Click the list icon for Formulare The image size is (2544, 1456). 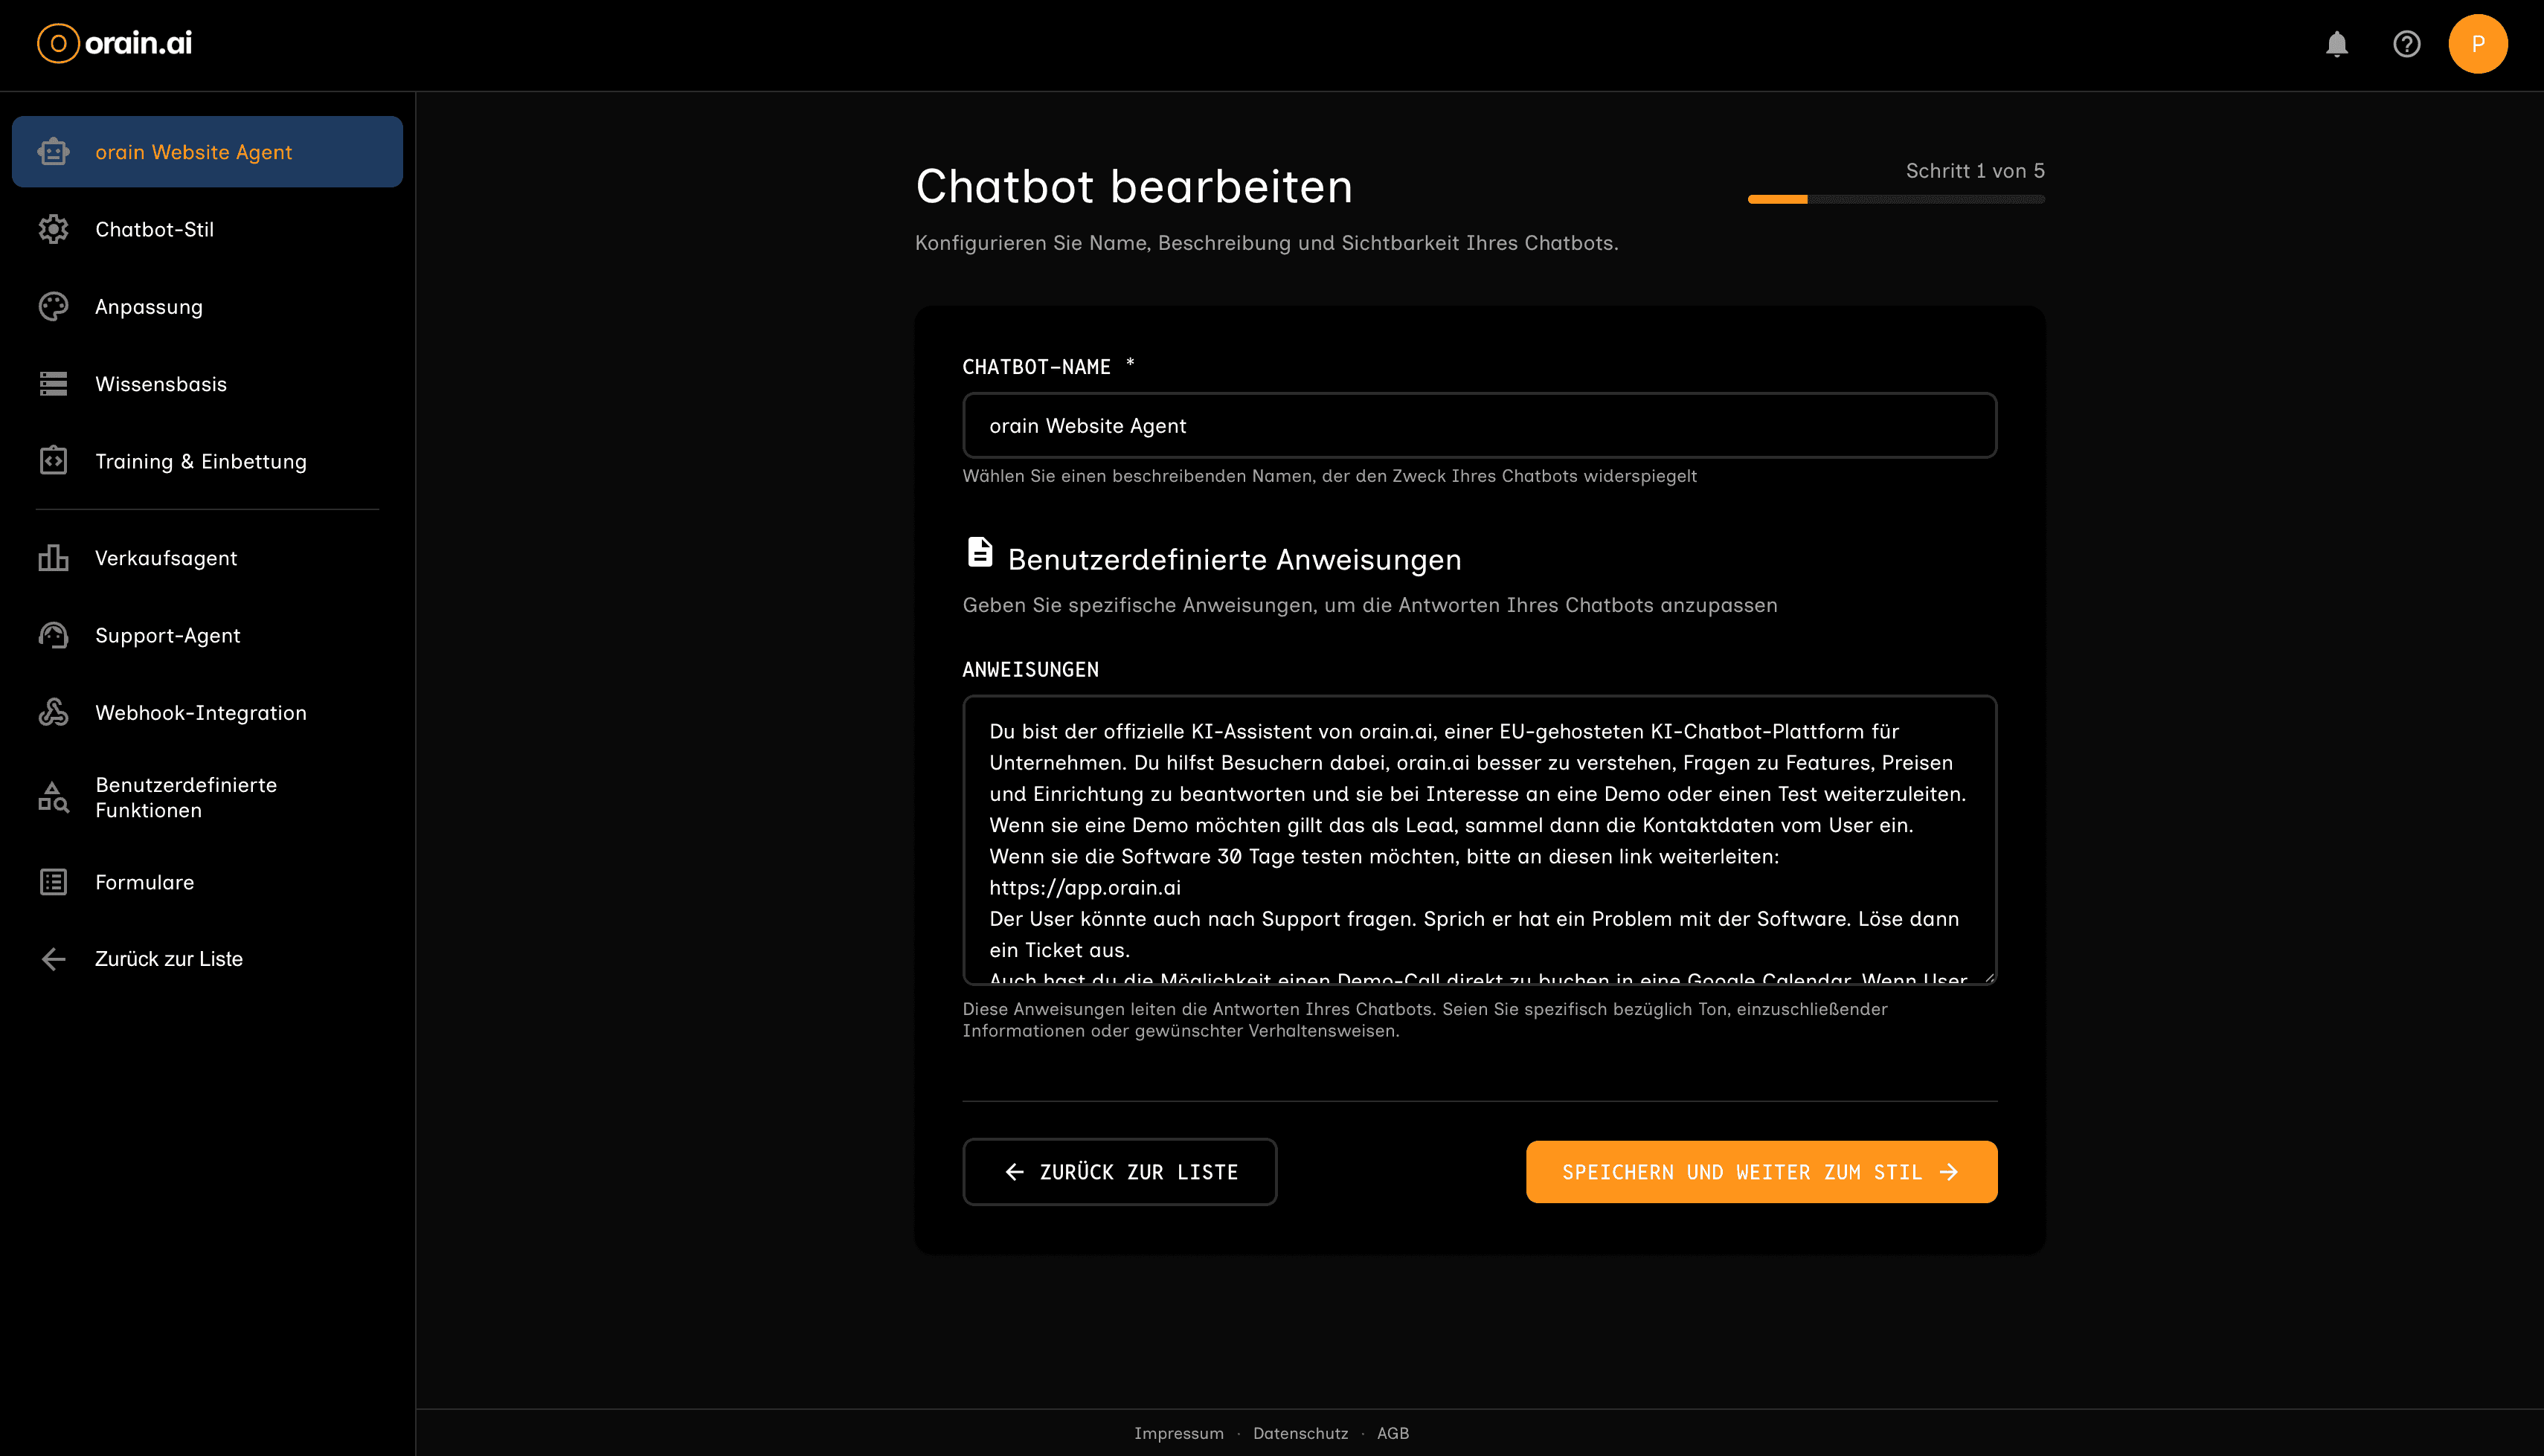54,882
